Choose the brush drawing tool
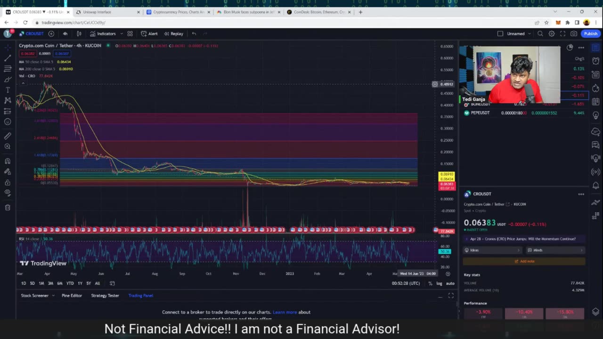 (8, 80)
